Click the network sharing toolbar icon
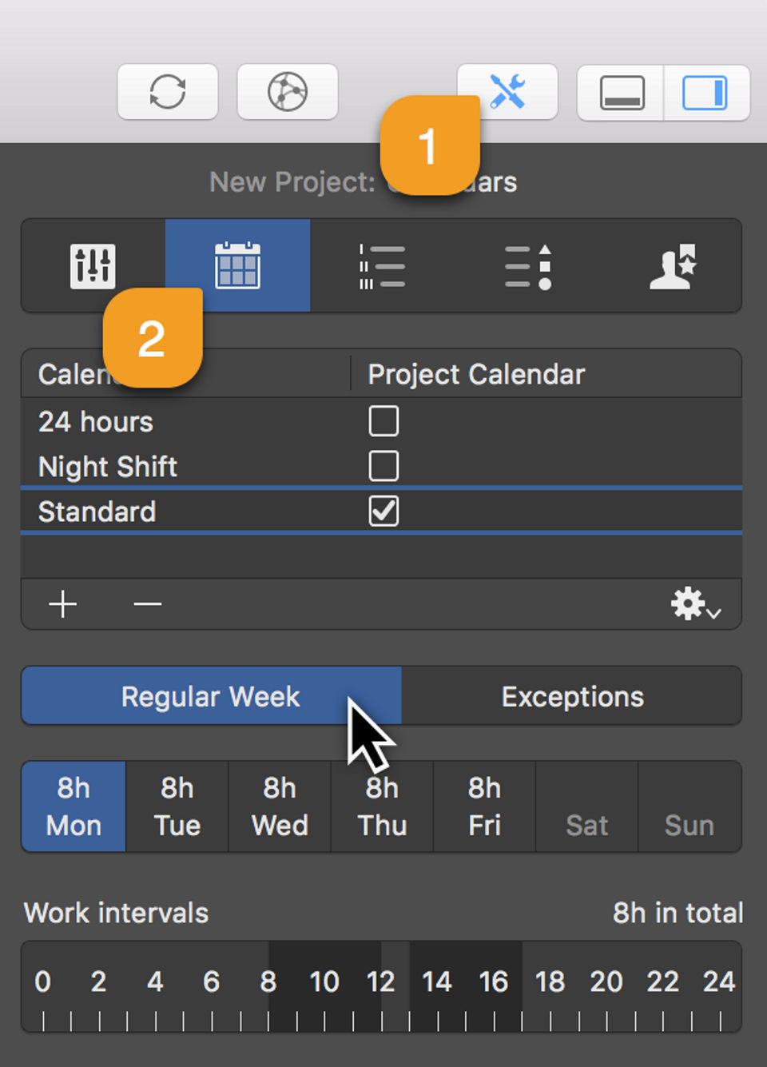Viewport: 767px width, 1067px height. (x=288, y=92)
